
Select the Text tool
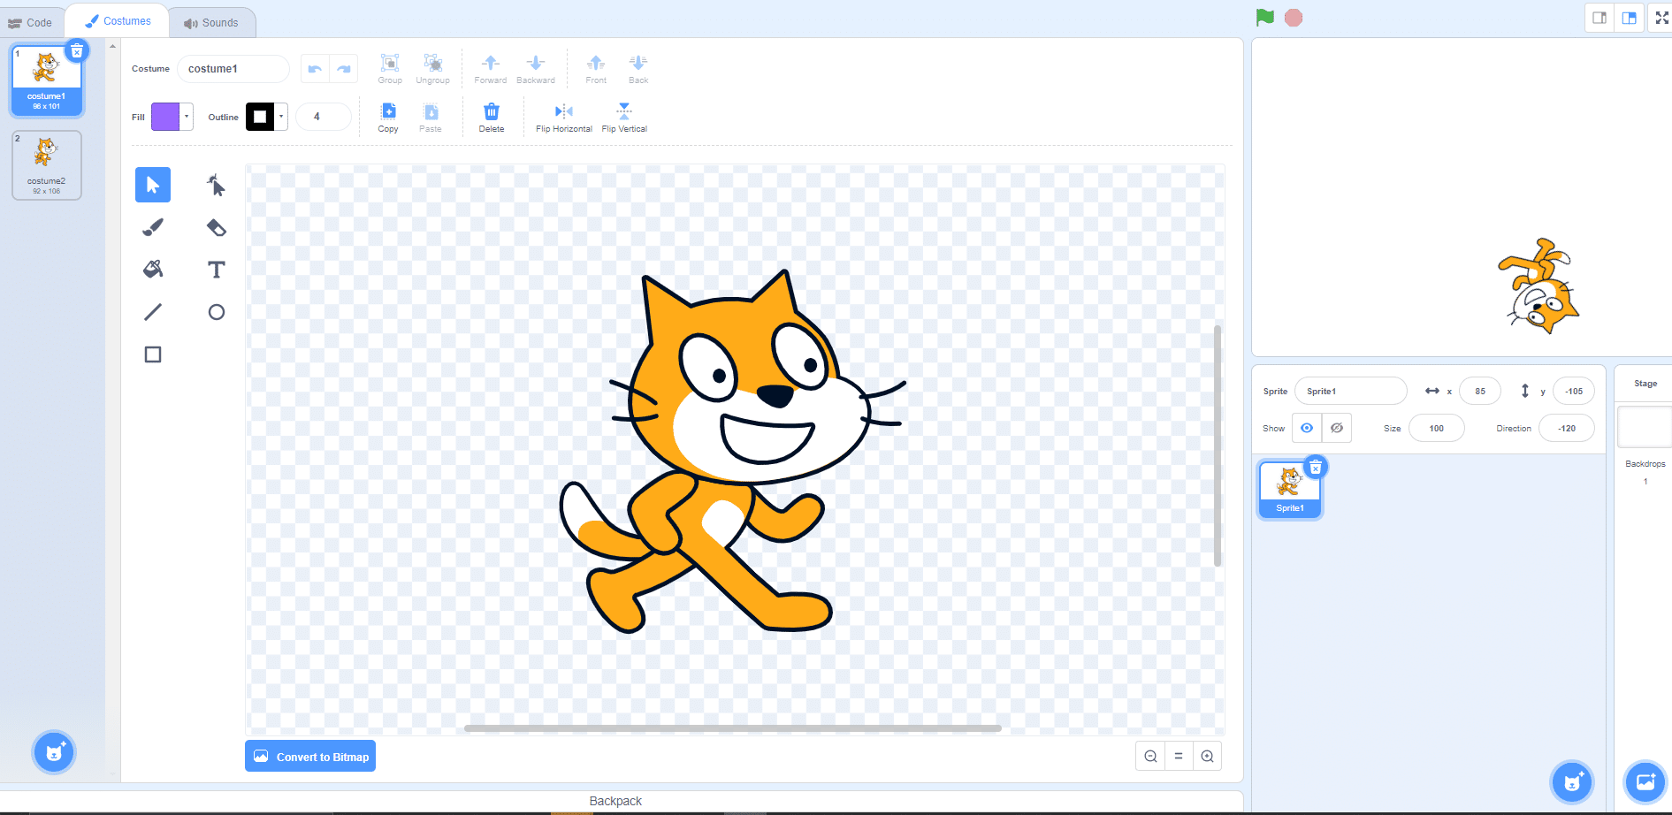coord(217,270)
